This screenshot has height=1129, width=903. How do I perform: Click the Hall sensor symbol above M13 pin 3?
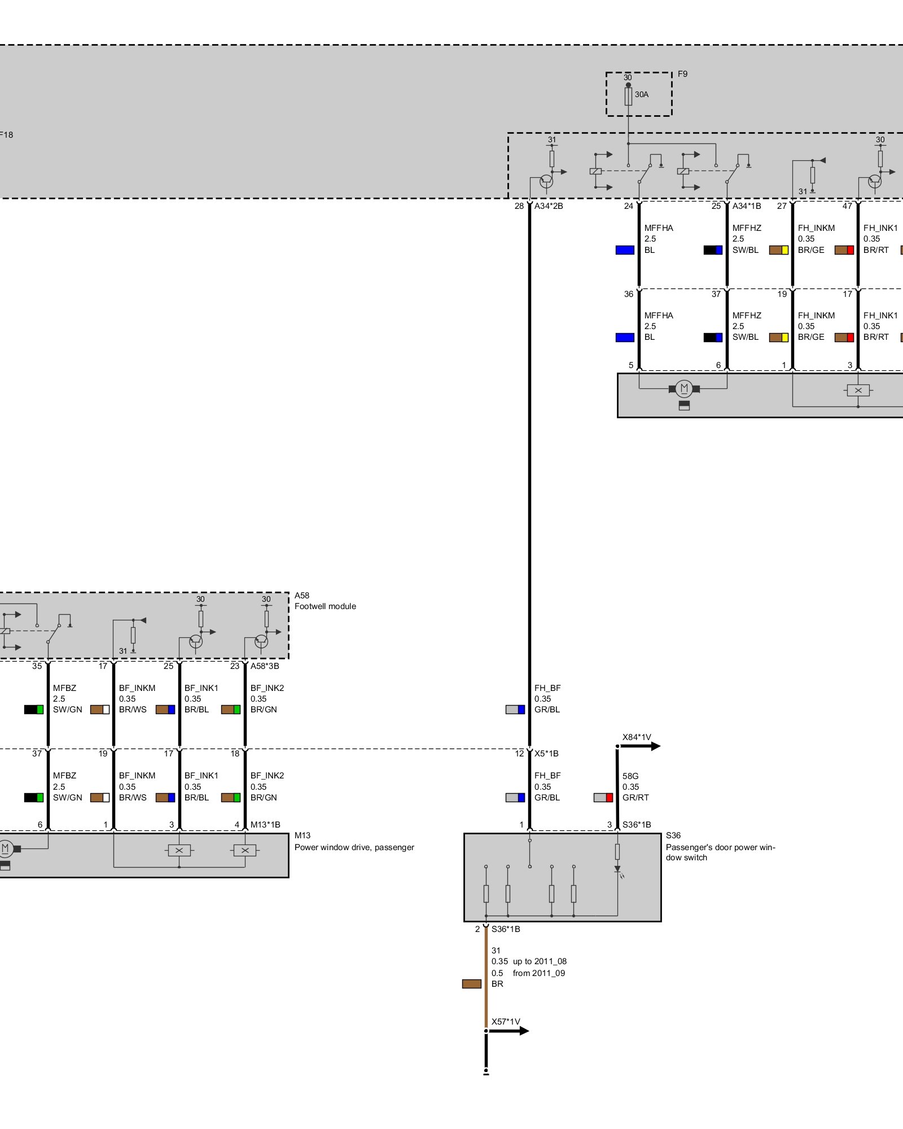[179, 850]
